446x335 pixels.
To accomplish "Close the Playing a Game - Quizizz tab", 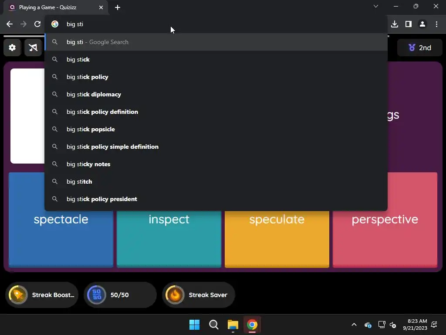I will (x=101, y=7).
